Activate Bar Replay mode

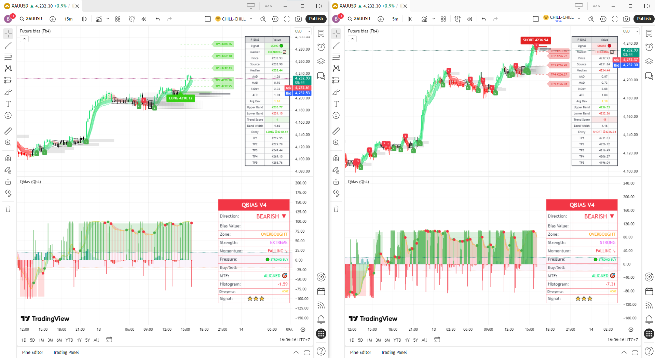click(144, 19)
